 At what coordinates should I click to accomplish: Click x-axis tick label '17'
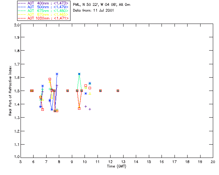[175, 162]
